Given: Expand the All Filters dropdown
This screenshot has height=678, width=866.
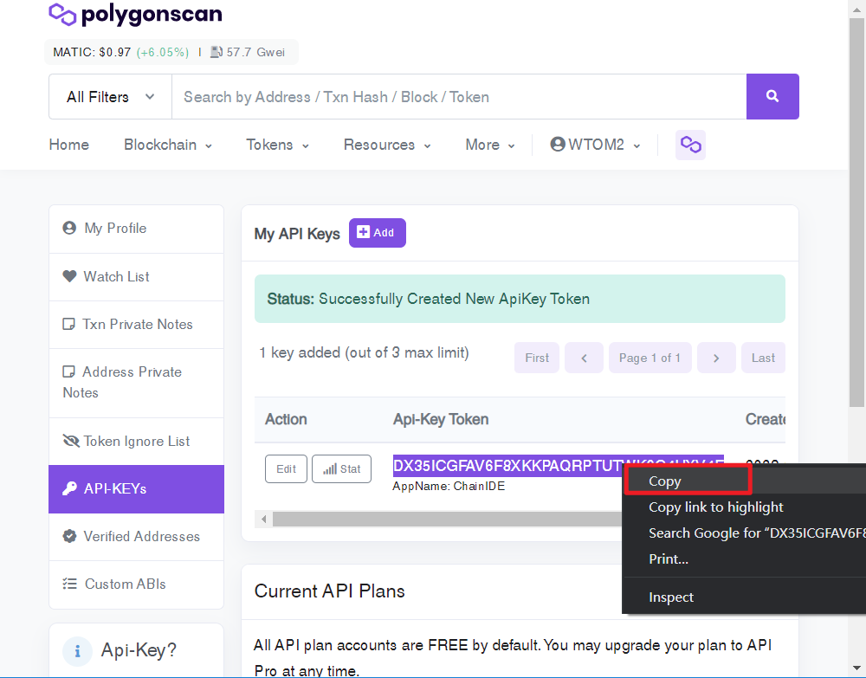Looking at the screenshot, I should pos(111,97).
